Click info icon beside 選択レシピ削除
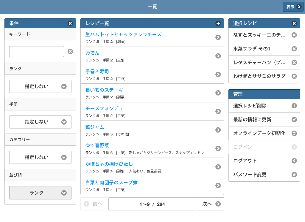This screenshot has height=222, width=305. 294,106
